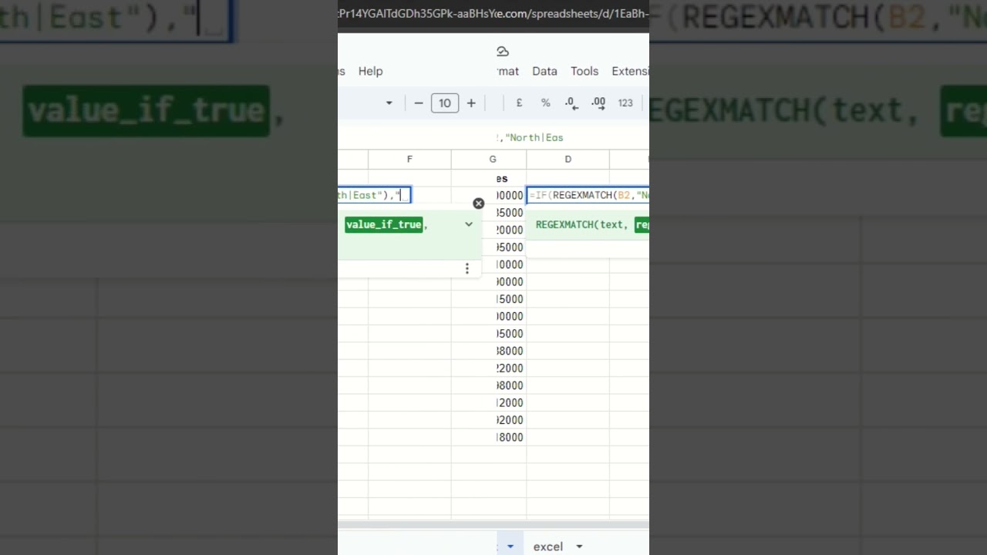Click the browser address bar URL

[x=493, y=14]
